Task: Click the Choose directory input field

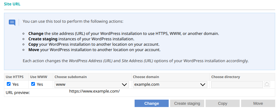Action: pos(237,85)
